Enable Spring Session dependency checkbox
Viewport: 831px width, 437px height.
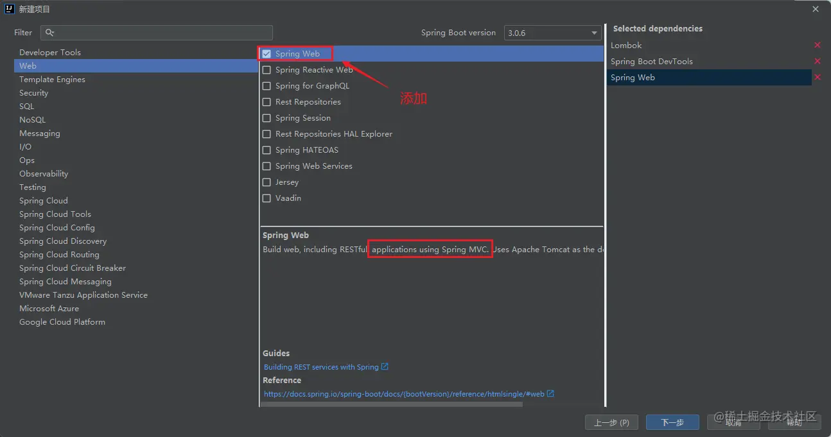(x=267, y=118)
